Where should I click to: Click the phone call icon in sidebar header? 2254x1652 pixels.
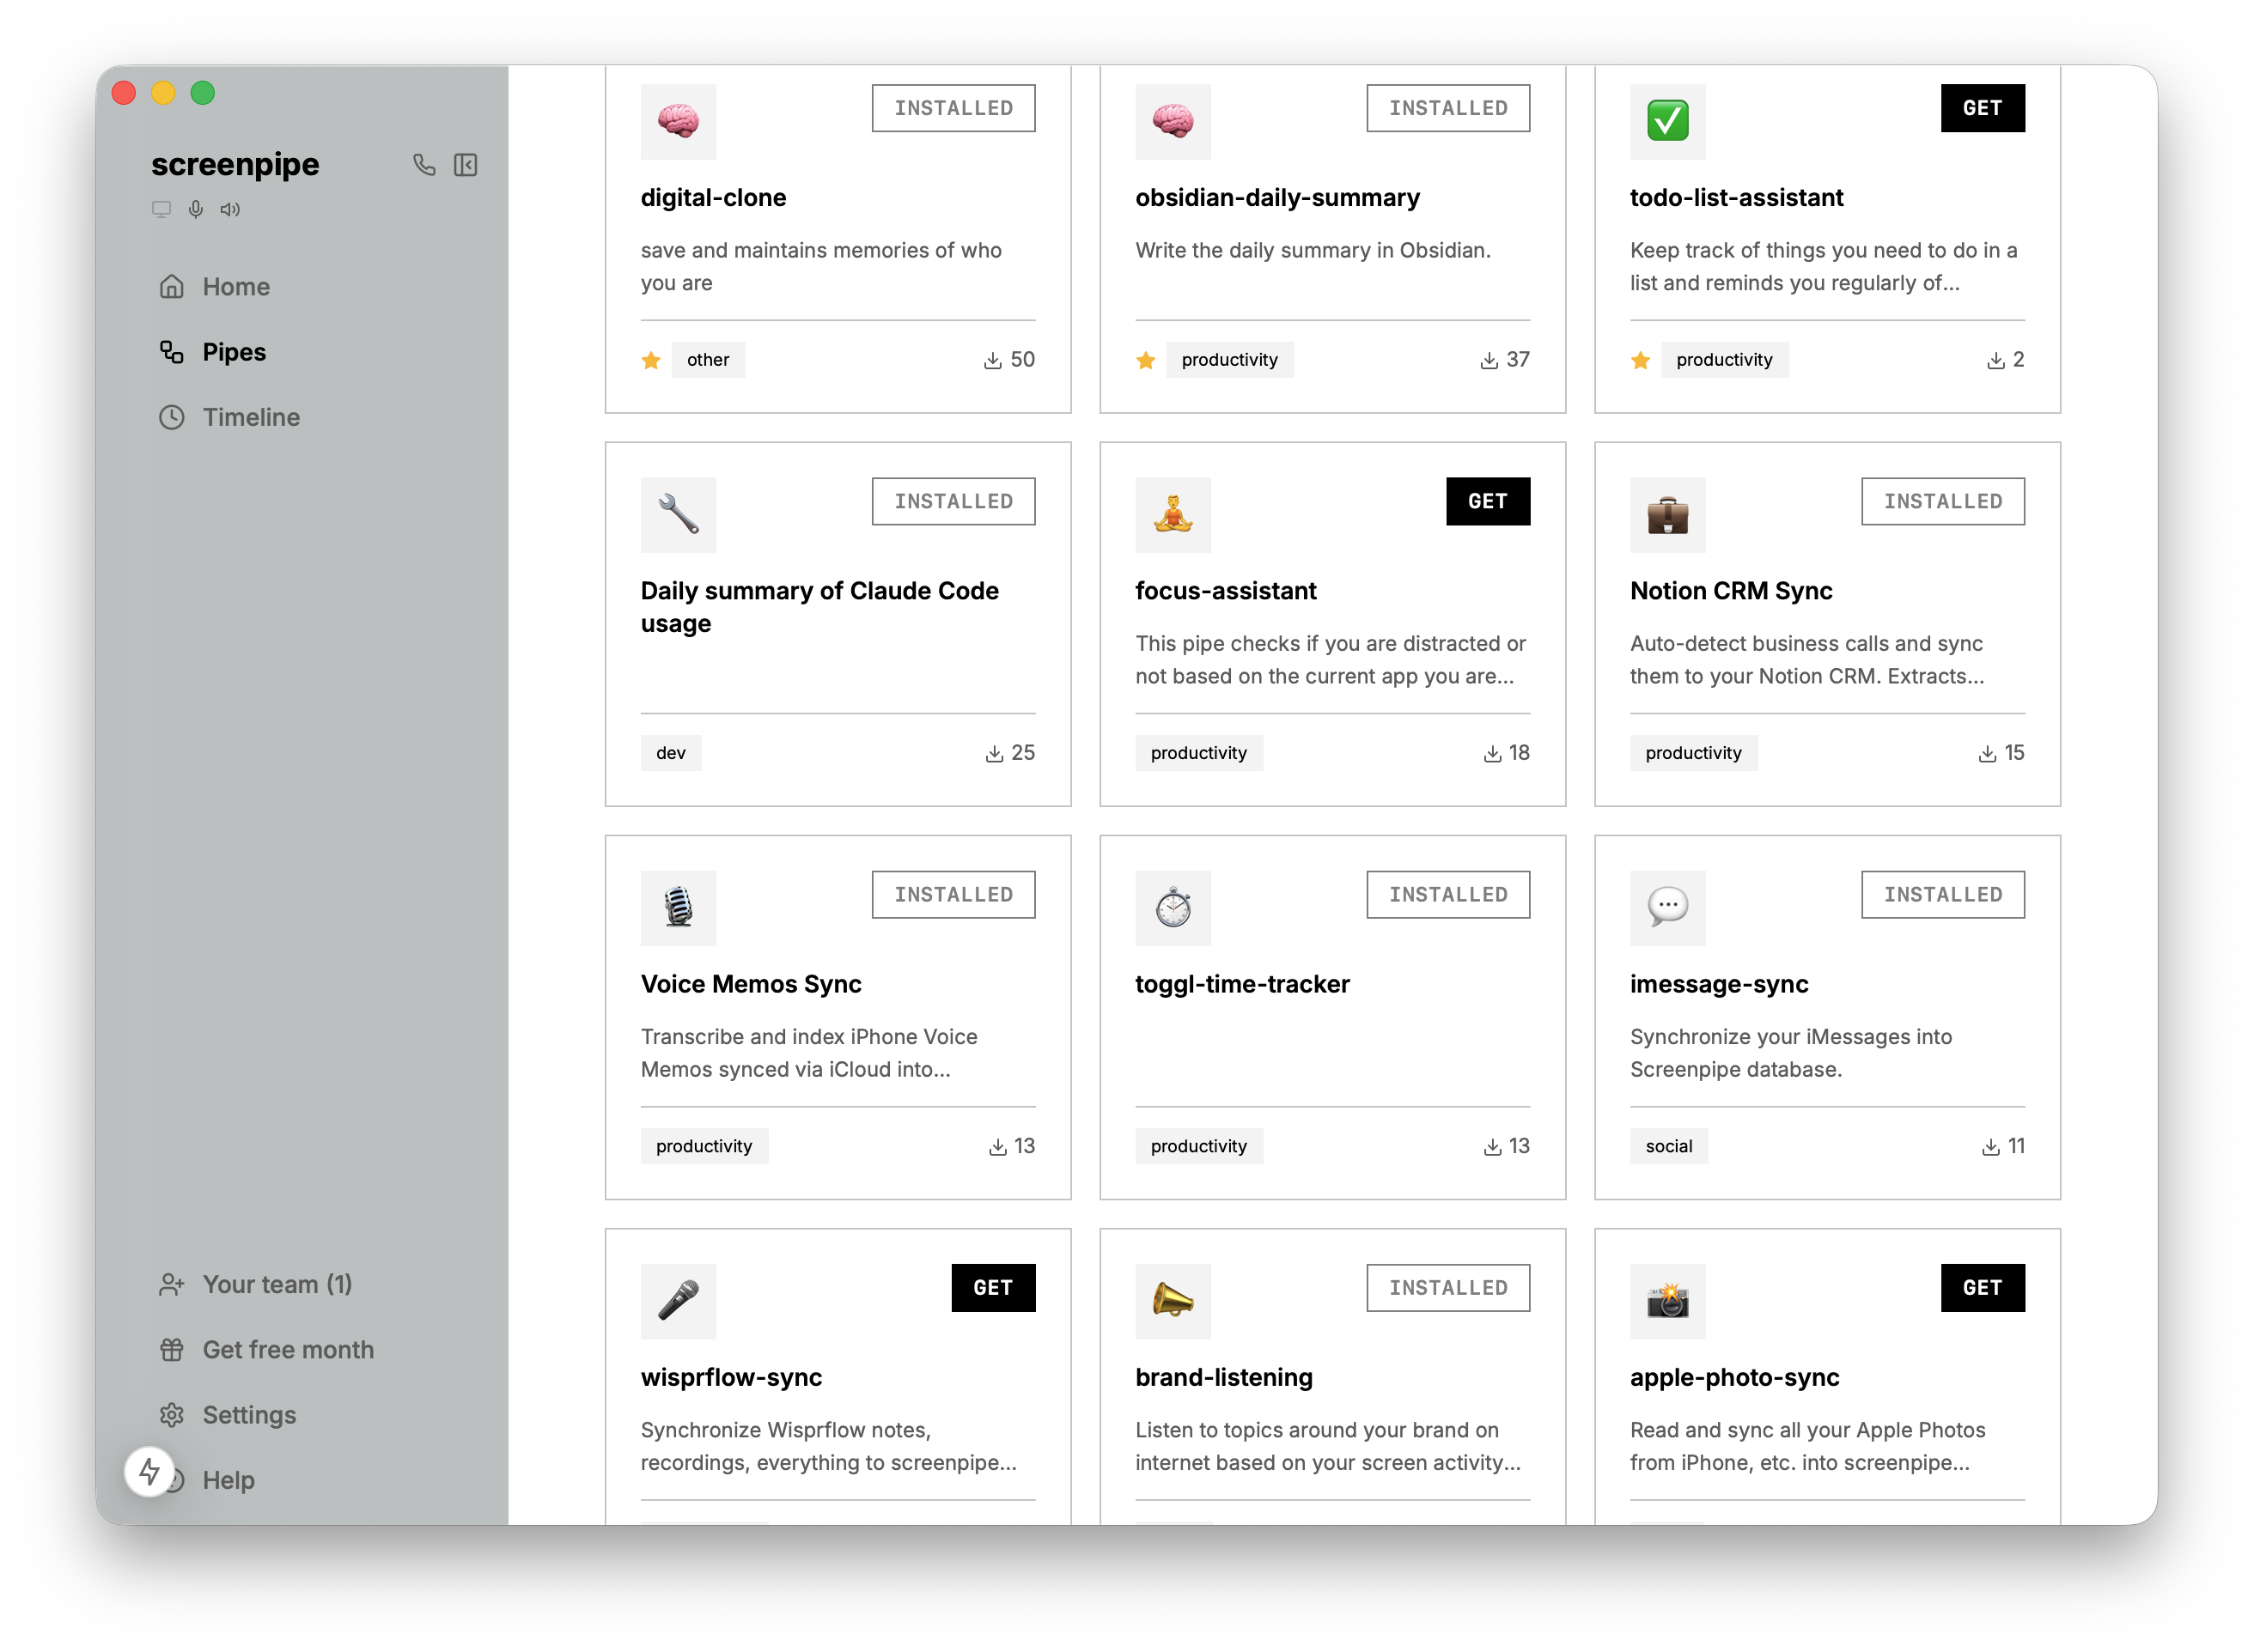point(424,165)
